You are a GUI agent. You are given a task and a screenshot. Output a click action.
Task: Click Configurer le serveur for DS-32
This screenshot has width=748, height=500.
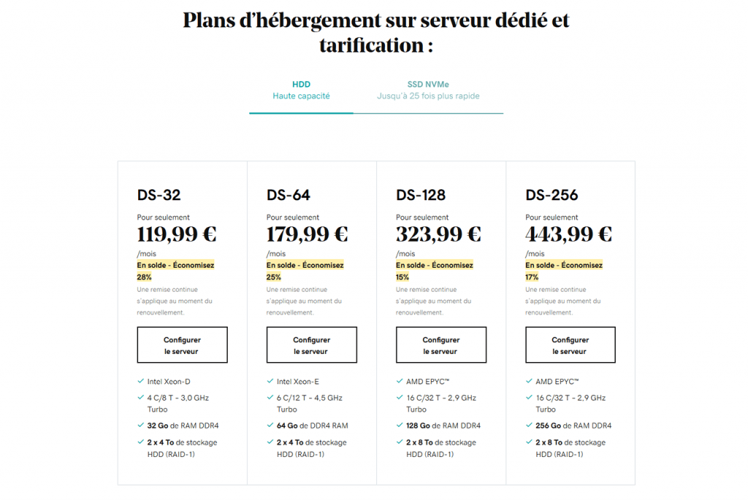coord(182,345)
